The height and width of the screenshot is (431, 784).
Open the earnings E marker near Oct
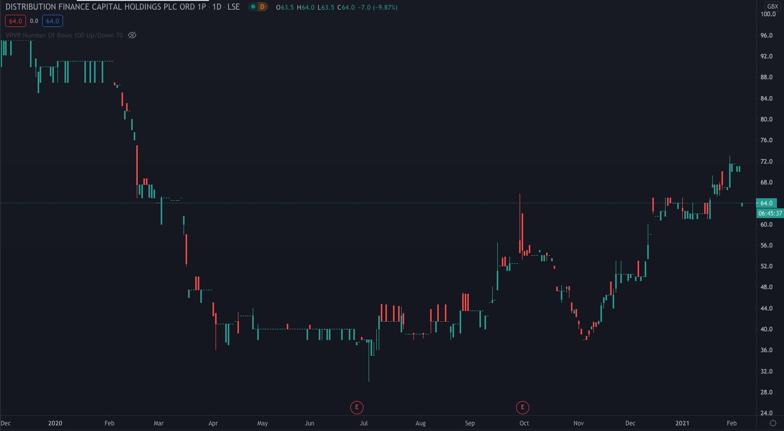522,407
